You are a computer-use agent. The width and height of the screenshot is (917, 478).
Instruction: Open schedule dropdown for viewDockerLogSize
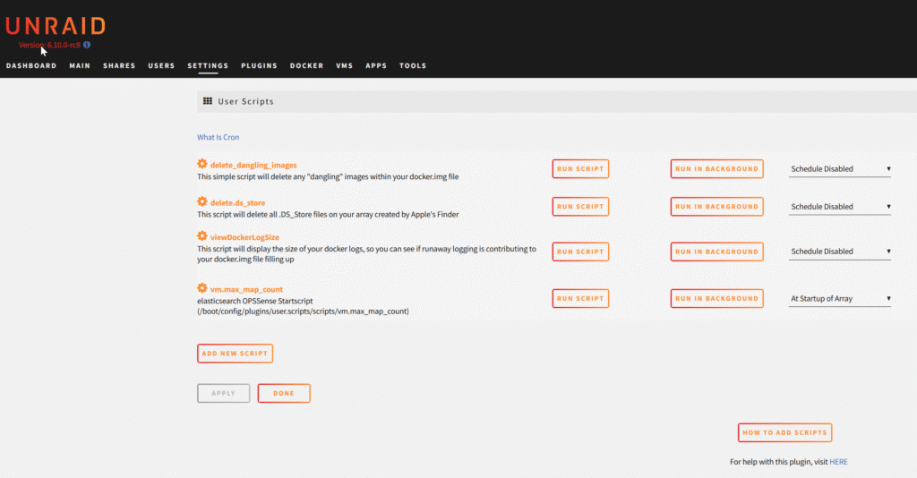click(x=839, y=252)
